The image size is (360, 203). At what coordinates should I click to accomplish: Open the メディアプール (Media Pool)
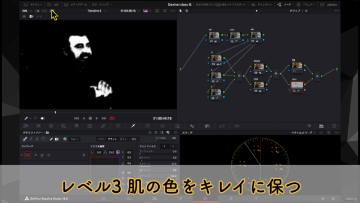76,5
